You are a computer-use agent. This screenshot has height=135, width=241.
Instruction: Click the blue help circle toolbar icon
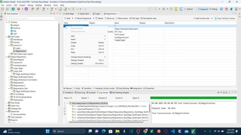pos(221,9)
